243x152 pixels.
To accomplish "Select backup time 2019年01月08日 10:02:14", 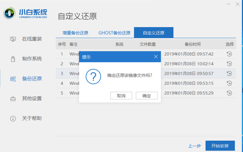I will (x=189, y=64).
